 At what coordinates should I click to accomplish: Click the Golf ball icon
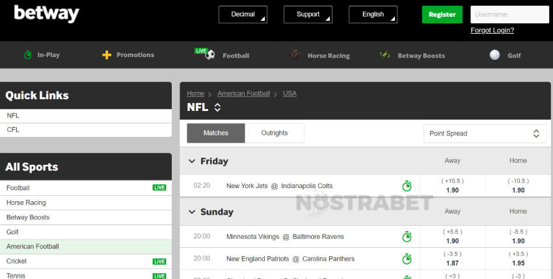(494, 55)
